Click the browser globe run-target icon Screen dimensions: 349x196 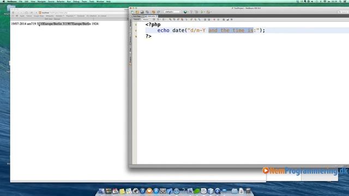(185, 12)
